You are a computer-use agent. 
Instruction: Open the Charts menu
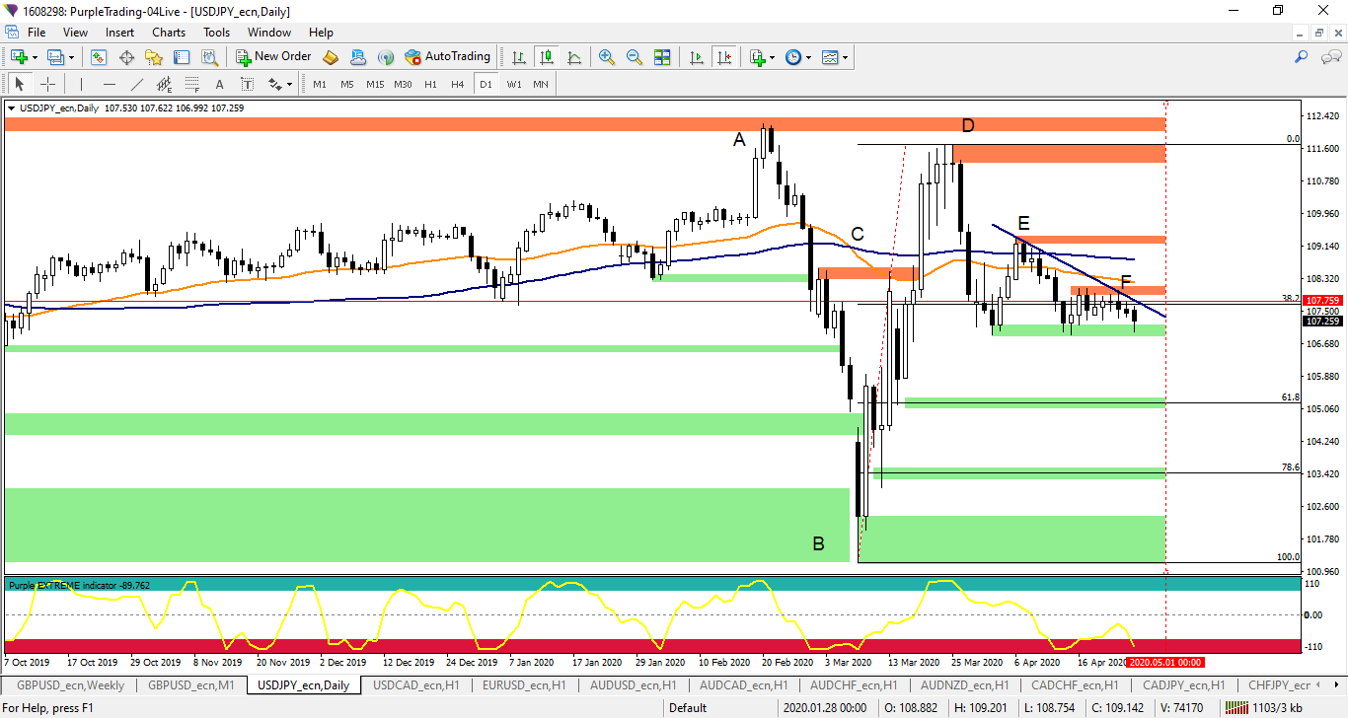pyautogui.click(x=169, y=33)
